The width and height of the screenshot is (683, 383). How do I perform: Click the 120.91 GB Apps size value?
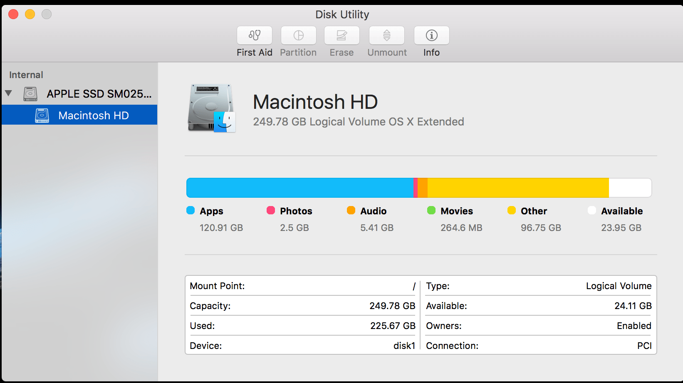tap(221, 228)
